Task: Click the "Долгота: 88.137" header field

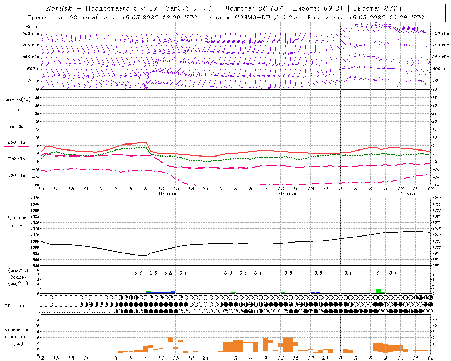Action: (254, 8)
